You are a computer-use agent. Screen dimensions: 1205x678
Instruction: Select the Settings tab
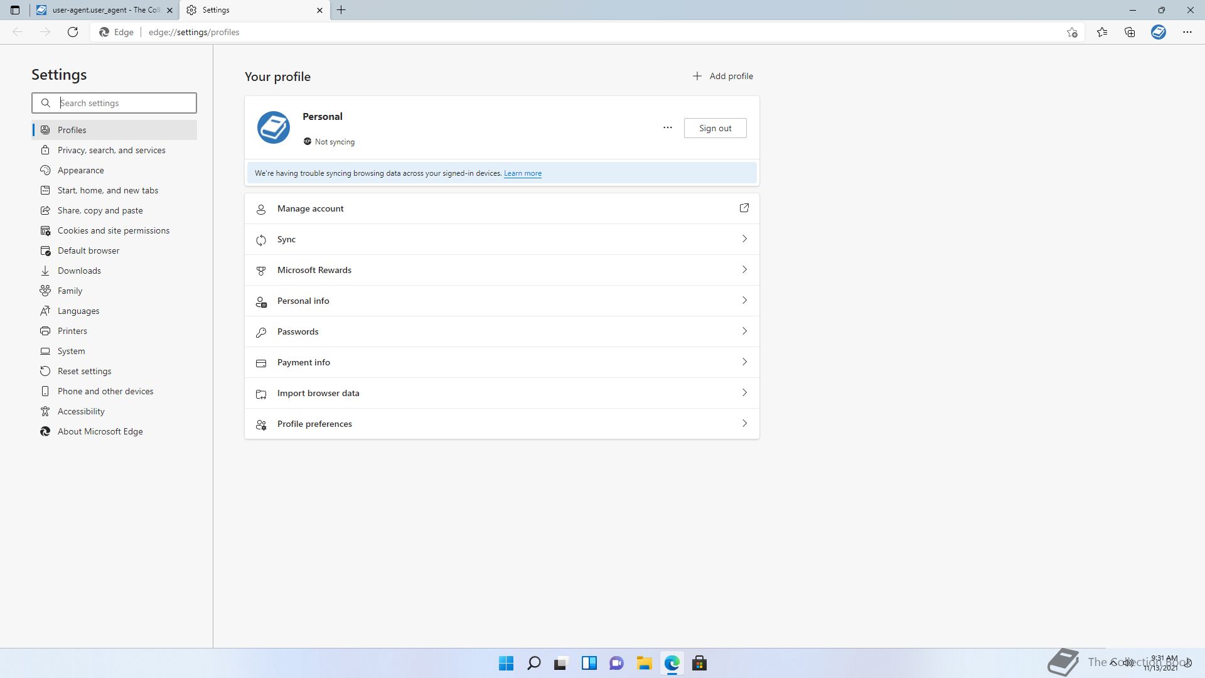[255, 10]
